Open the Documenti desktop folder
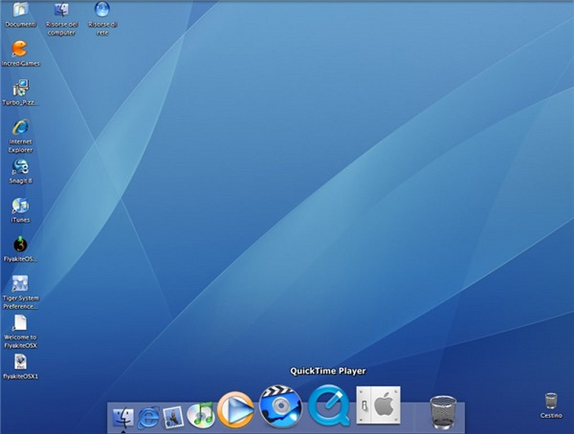574x434 pixels. [x=21, y=11]
